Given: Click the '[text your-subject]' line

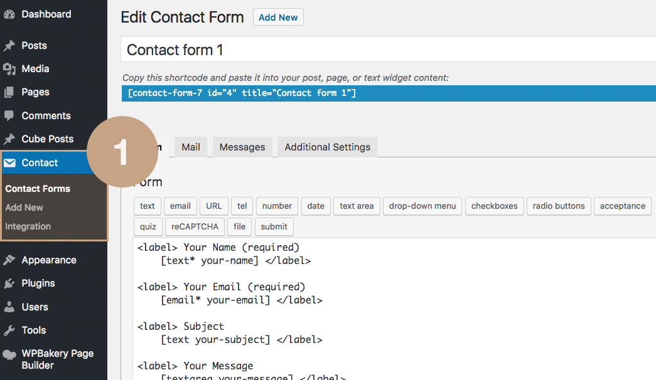Looking at the screenshot, I should (242, 339).
